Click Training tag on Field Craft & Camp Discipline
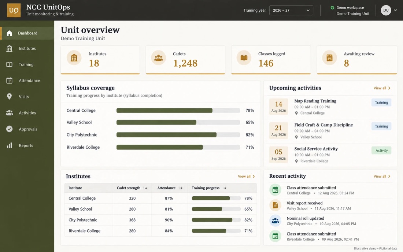 [x=381, y=126]
